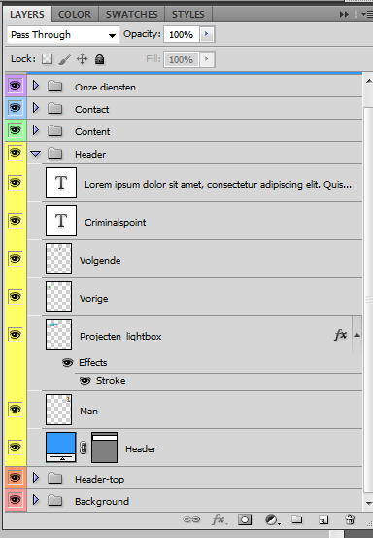373x538 pixels.
Task: Add a layer mask using bottom icon
Action: click(245, 520)
